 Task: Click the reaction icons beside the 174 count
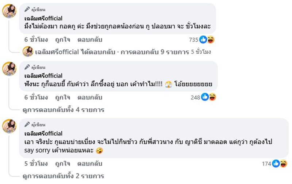[280, 164]
